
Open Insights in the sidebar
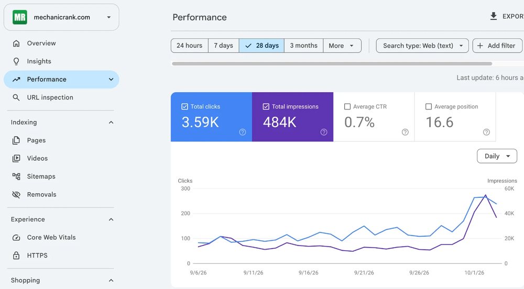61,61
